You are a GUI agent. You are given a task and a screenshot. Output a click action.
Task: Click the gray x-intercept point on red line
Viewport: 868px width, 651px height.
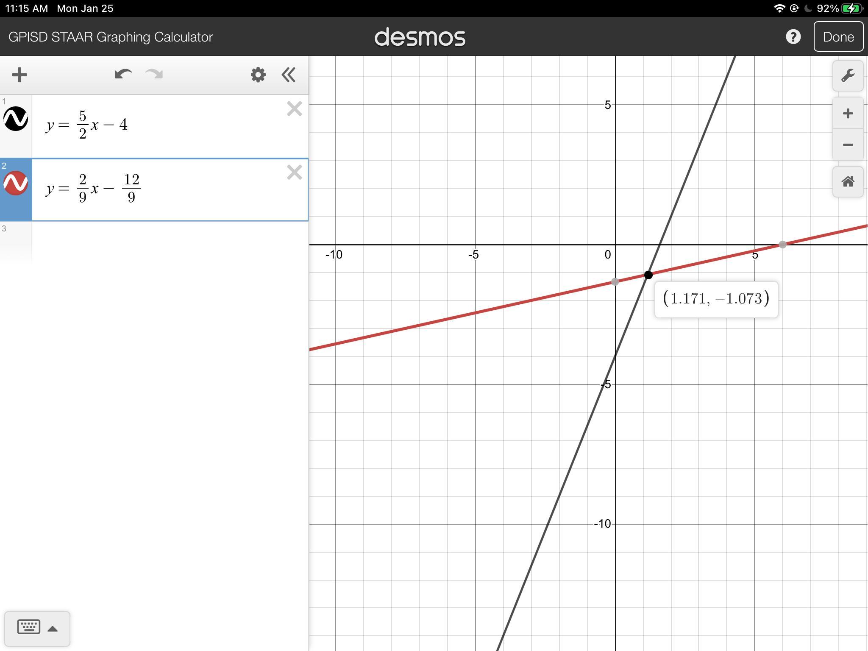pos(782,245)
